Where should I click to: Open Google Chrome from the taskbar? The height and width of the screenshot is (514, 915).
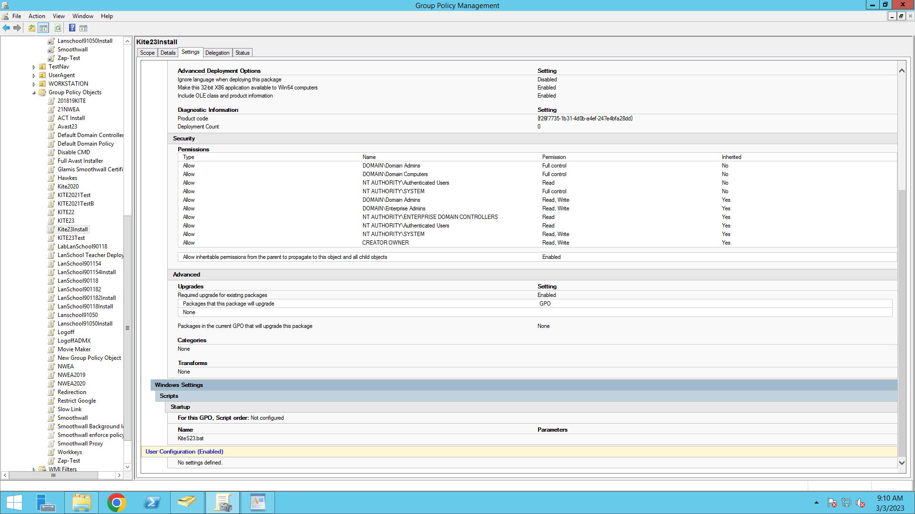[116, 503]
